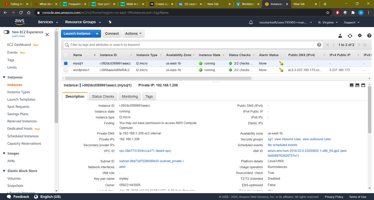This screenshot has height=200, width=374.
Task: Create an alarm for mysql1 via bell icon
Action: click(281, 63)
